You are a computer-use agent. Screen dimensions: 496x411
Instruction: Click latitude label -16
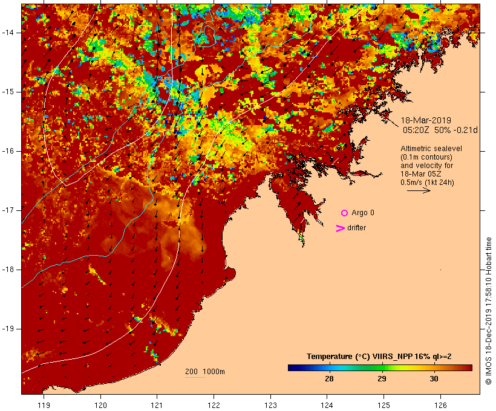pos(8,151)
